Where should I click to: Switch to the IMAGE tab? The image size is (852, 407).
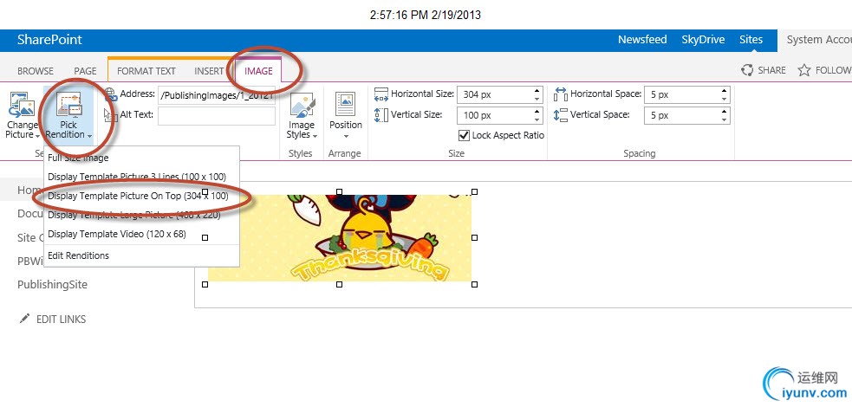(258, 71)
